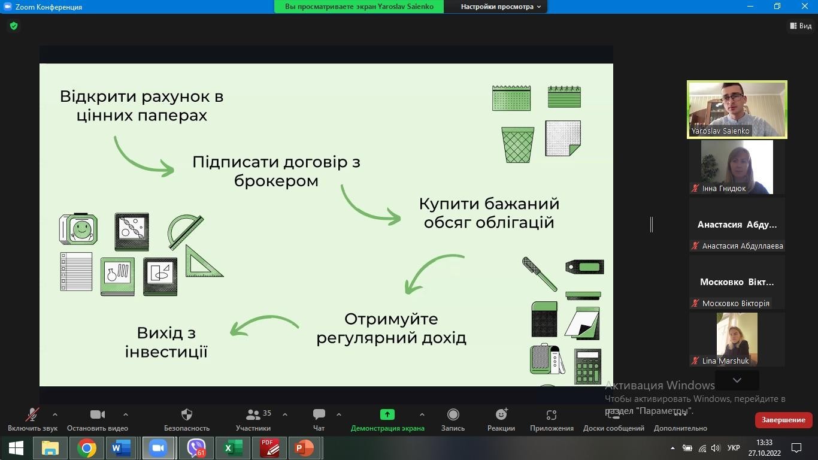Open Настройки просмотра dropdown
This screenshot has width=818, height=460.
[x=500, y=7]
